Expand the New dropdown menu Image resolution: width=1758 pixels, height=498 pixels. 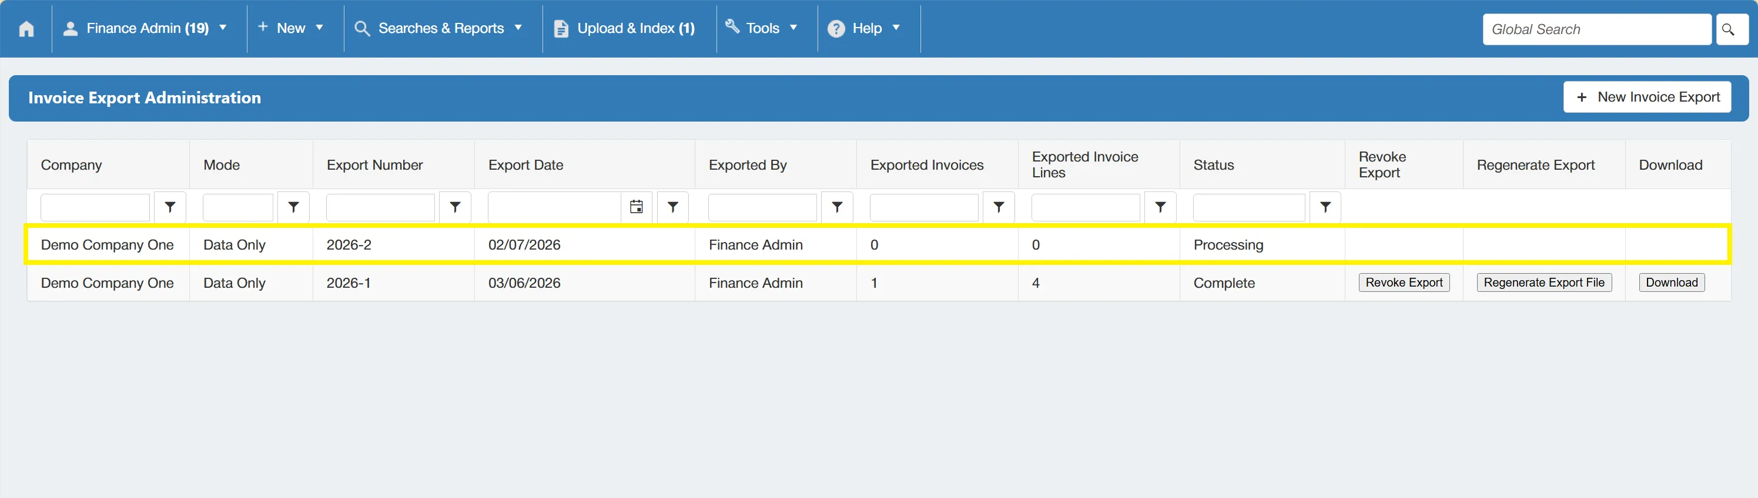(x=291, y=29)
